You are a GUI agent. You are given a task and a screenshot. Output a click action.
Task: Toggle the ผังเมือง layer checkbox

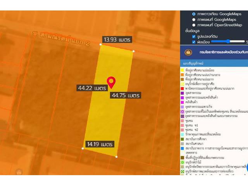[194, 42]
